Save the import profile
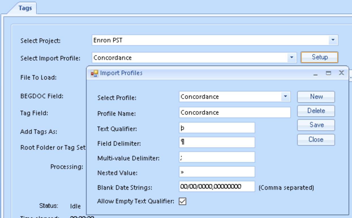The height and width of the screenshot is (218, 352). click(x=316, y=125)
